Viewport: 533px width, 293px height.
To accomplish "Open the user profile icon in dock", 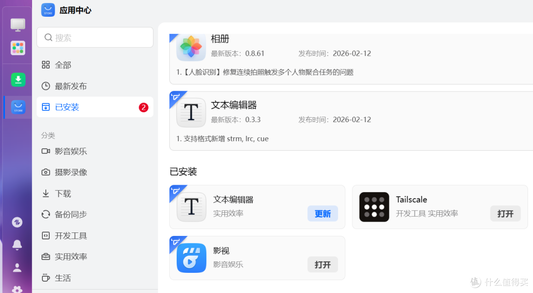I will point(17,268).
